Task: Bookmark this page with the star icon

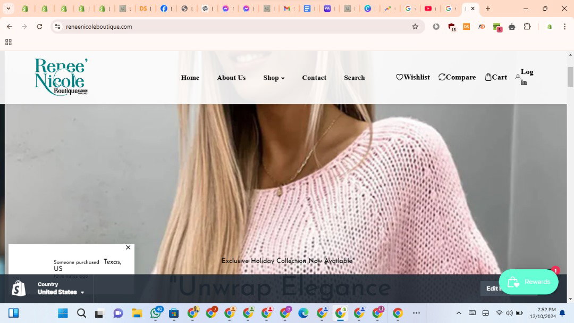Action: click(x=415, y=27)
